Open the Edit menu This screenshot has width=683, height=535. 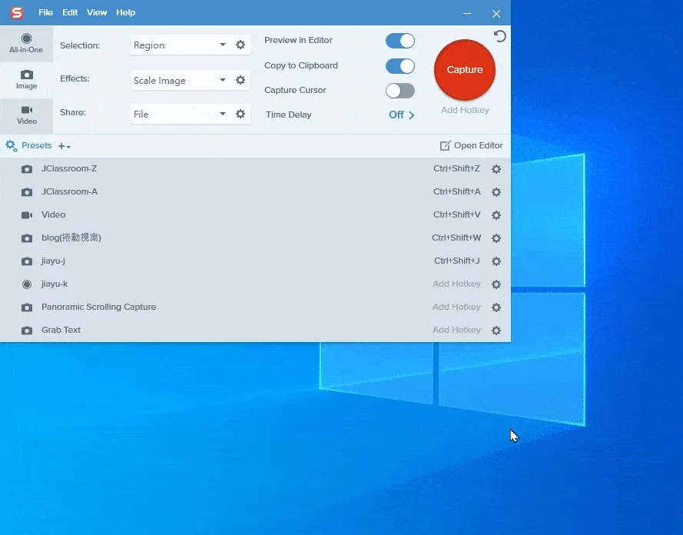coord(70,12)
